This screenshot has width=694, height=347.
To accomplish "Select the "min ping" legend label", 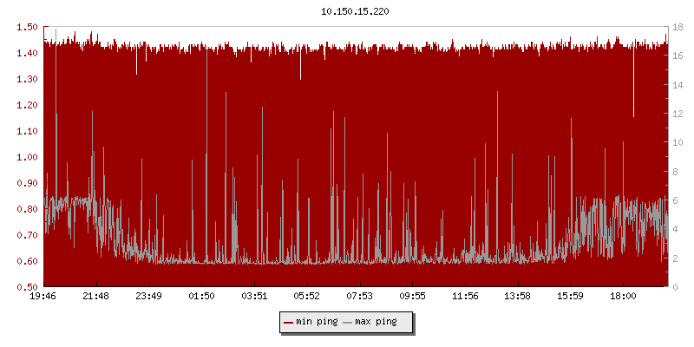I will click(x=317, y=323).
